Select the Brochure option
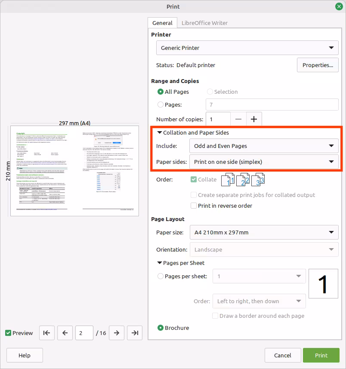The image size is (346, 369). tap(161, 328)
